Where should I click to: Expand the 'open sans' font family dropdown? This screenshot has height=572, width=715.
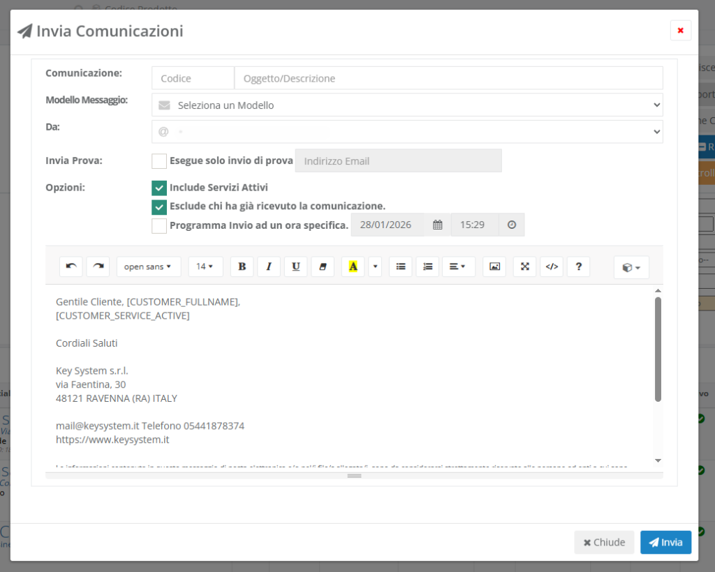(x=148, y=266)
